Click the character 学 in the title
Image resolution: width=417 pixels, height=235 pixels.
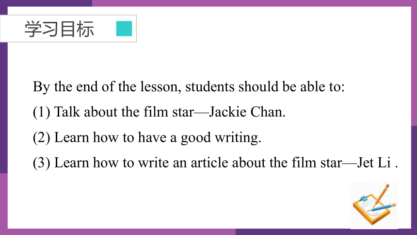click(33, 29)
